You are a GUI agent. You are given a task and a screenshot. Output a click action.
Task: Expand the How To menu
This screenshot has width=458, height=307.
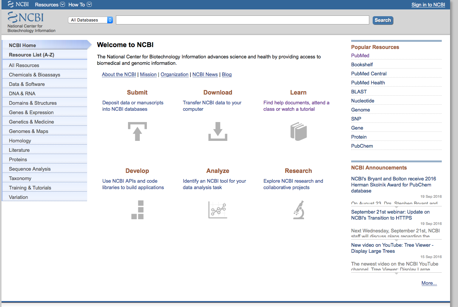(80, 5)
